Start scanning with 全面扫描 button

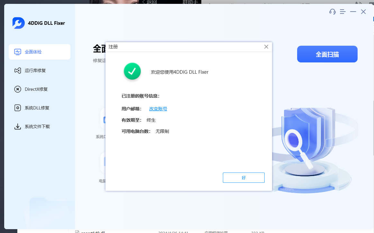coord(327,54)
